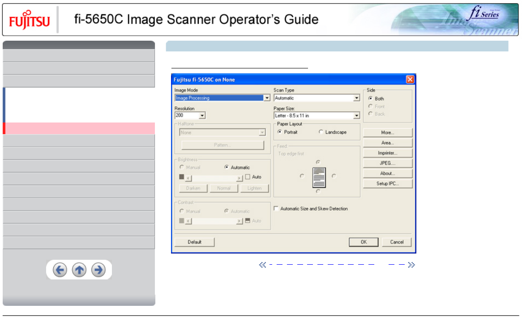Select the right feed direction radio button

pyautogui.click(x=334, y=176)
